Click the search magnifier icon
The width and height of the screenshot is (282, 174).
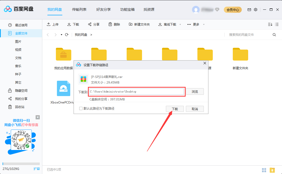(x=274, y=34)
